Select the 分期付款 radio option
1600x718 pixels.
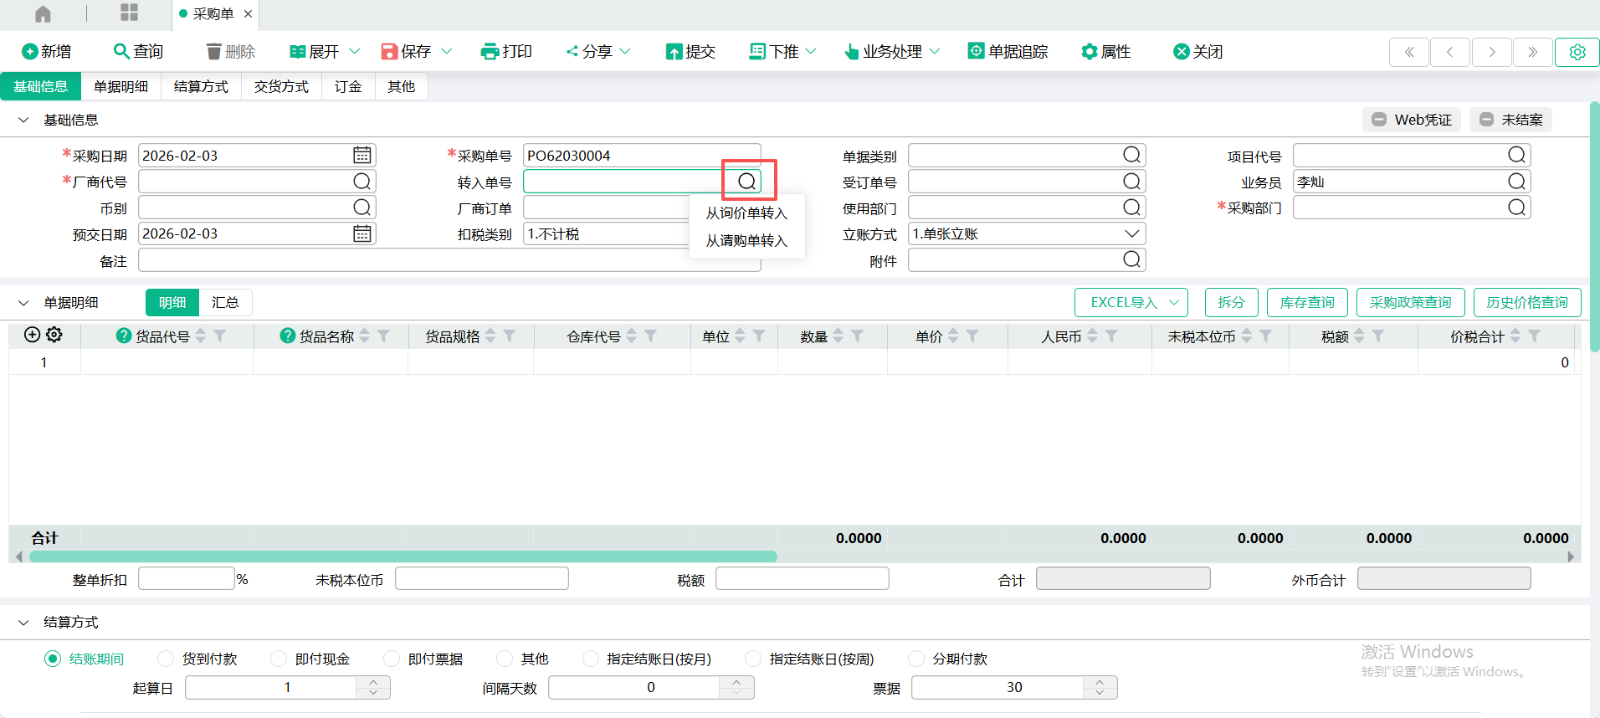916,659
